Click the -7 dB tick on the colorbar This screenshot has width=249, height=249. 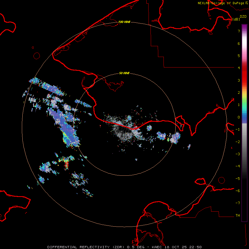point(238,203)
